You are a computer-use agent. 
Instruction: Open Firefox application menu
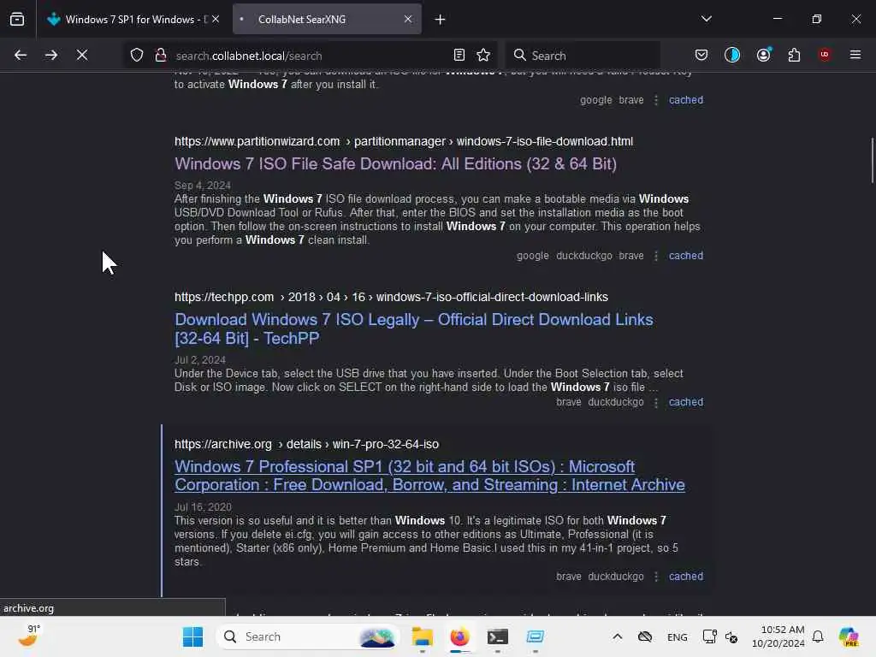pos(855,55)
